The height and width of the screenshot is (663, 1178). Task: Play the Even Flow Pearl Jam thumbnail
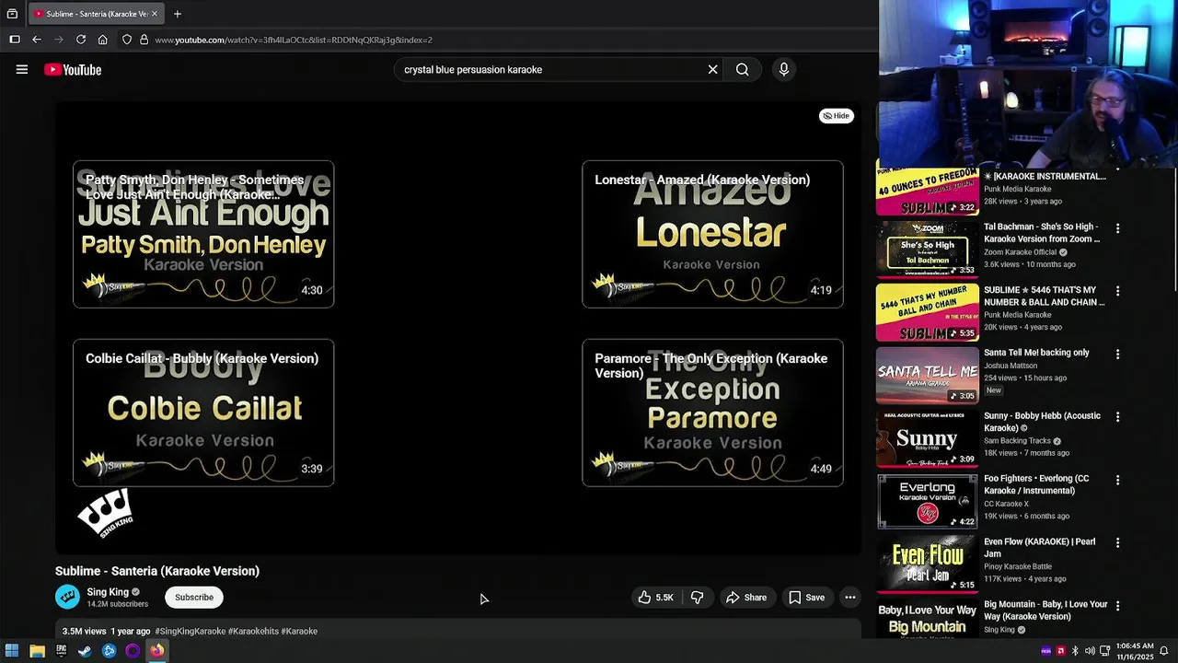[x=927, y=564]
